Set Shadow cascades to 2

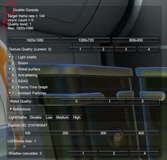[x=114, y=153]
